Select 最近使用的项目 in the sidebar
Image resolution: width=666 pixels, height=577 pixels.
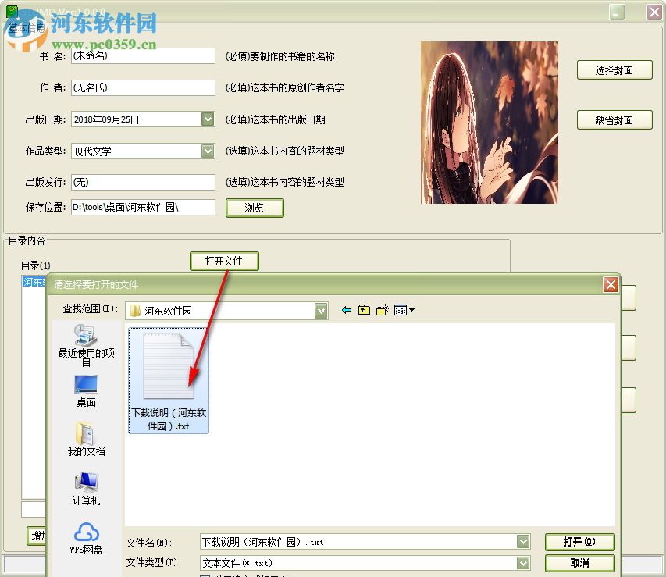point(86,347)
